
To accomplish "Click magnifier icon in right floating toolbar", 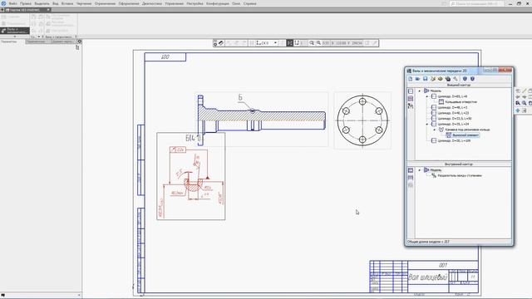I will [x=525, y=103].
